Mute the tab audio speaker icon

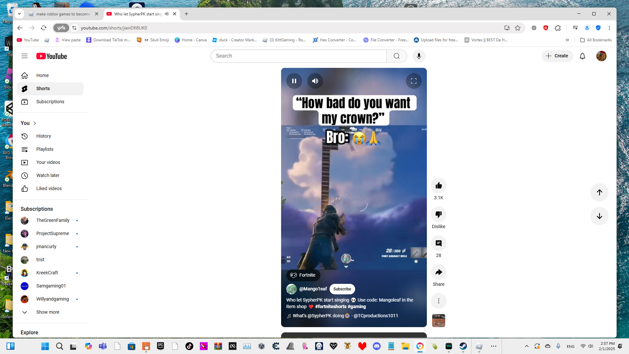click(x=167, y=14)
